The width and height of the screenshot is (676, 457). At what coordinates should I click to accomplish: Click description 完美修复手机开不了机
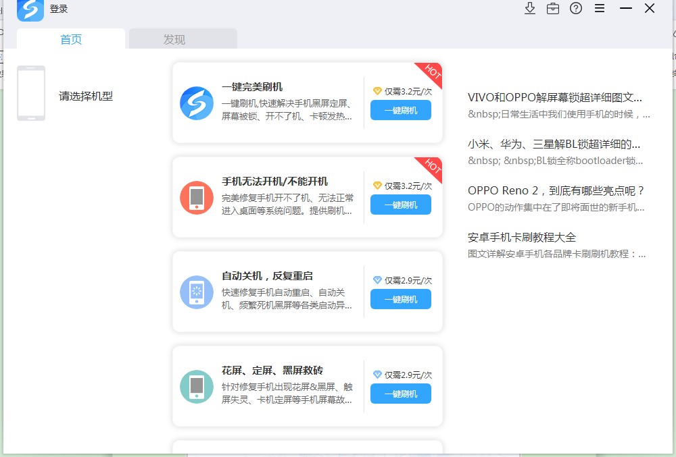coord(287,204)
